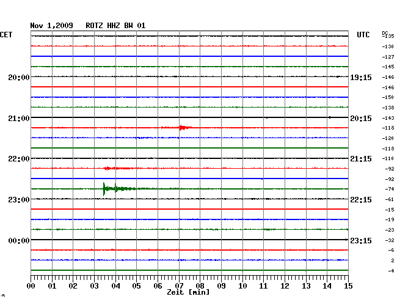Click the DC offset value '-143'
397x302 pixels.
(388, 118)
